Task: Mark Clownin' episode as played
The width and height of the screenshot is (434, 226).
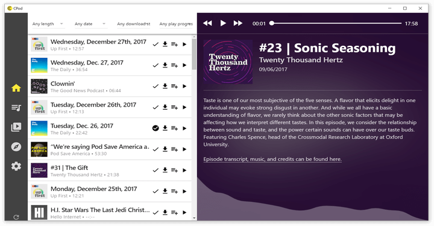Action: (156, 86)
